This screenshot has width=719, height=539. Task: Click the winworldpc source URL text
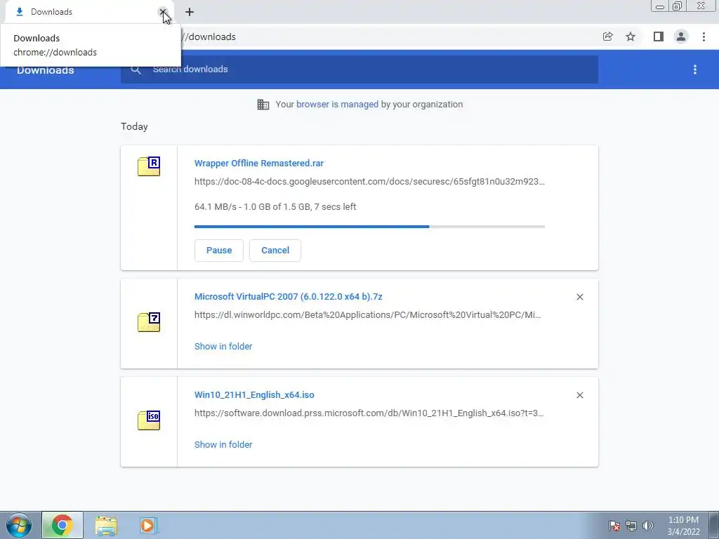368,315
